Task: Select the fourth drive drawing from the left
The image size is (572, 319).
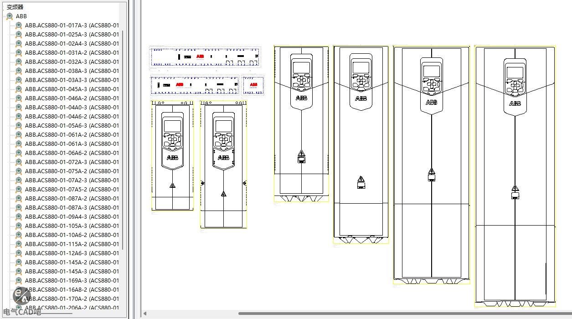Action: coord(361,144)
